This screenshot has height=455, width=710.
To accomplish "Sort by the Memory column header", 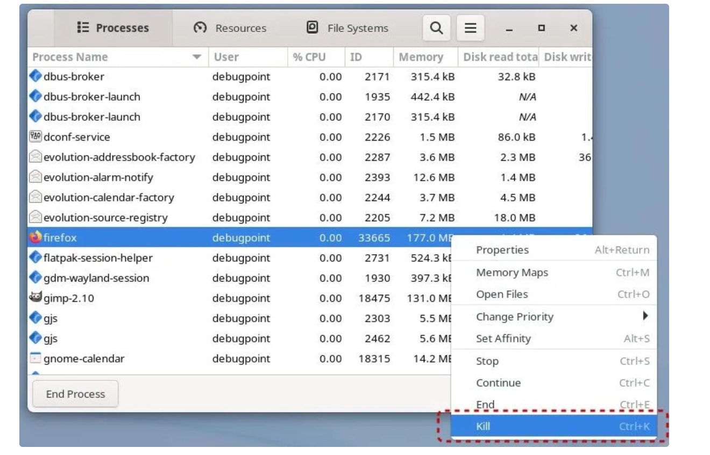I will pos(425,57).
